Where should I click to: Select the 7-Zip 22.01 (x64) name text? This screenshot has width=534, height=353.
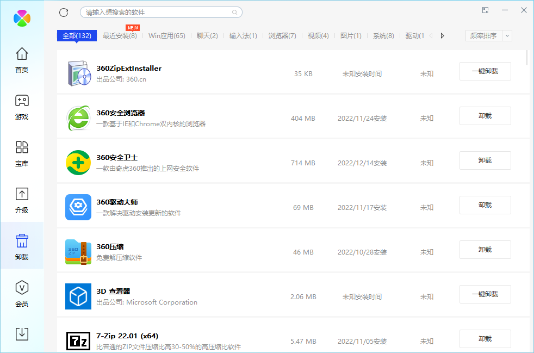pos(127,336)
